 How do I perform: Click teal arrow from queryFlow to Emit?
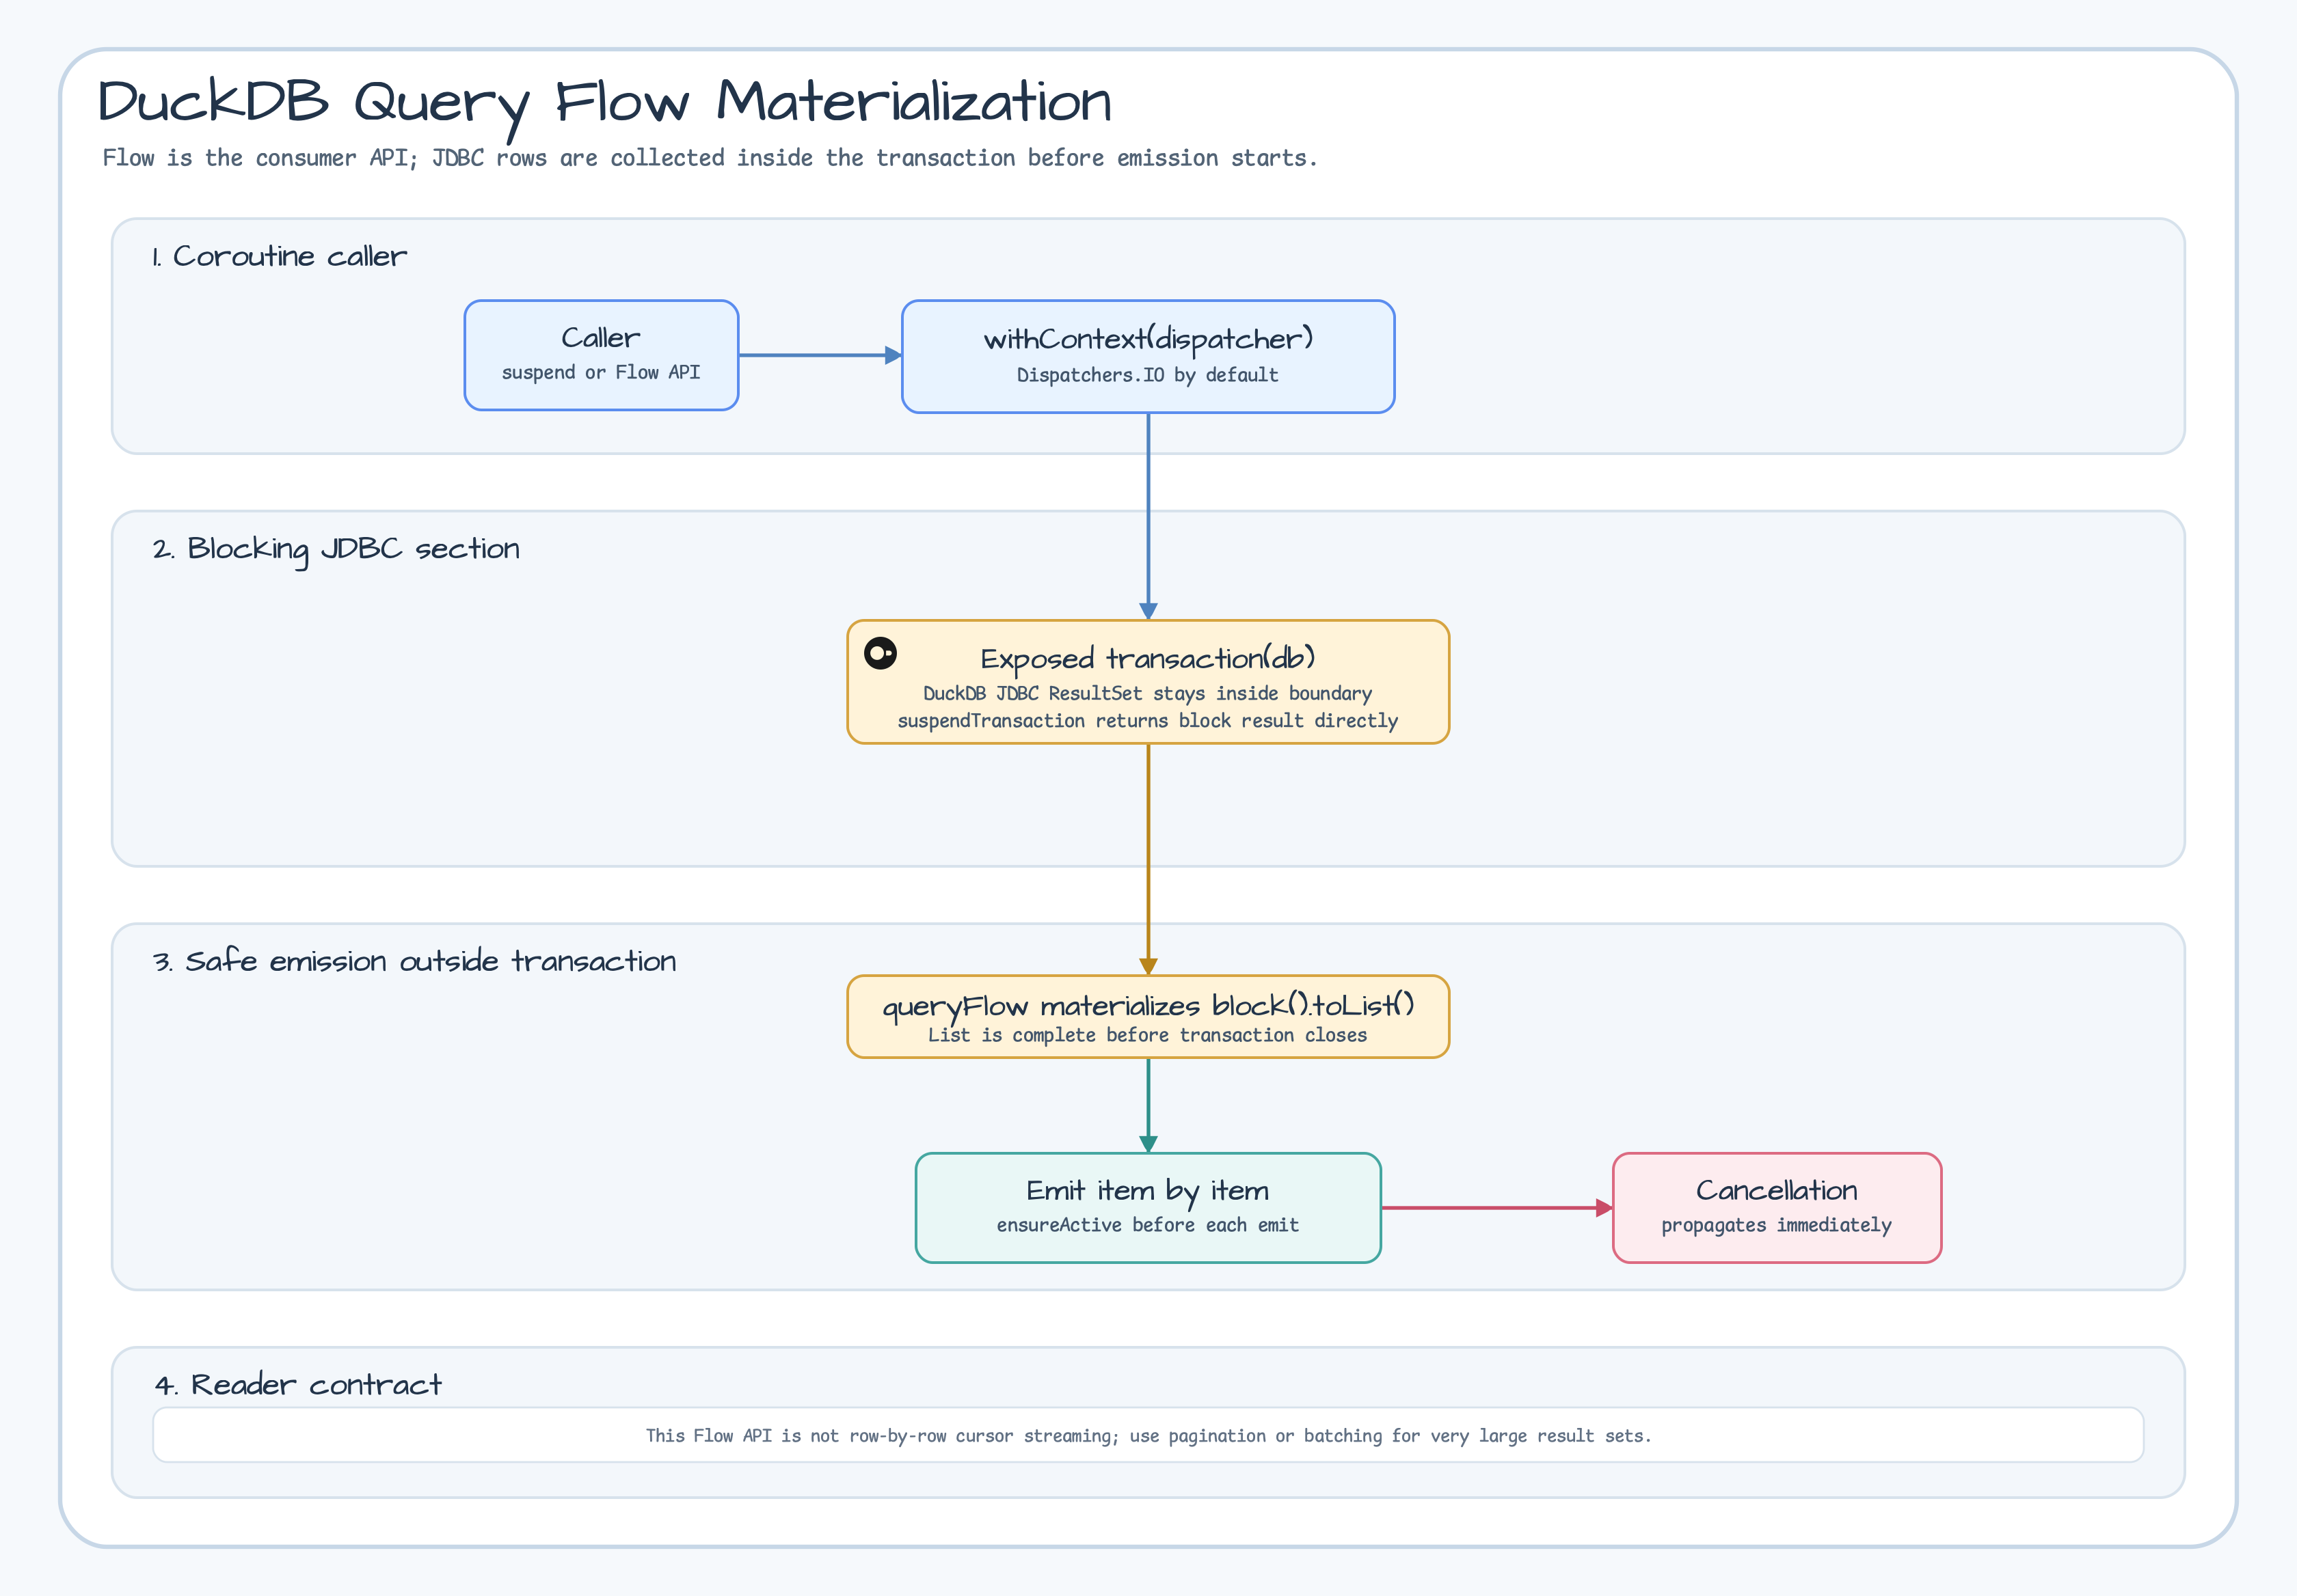tap(1148, 1106)
